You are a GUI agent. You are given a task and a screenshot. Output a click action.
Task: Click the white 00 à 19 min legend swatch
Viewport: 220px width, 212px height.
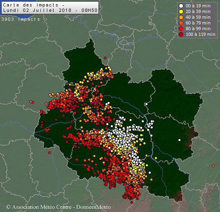[x=181, y=6]
